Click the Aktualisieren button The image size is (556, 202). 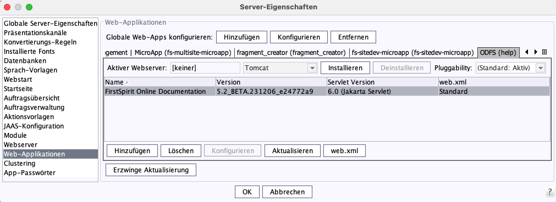[293, 151]
